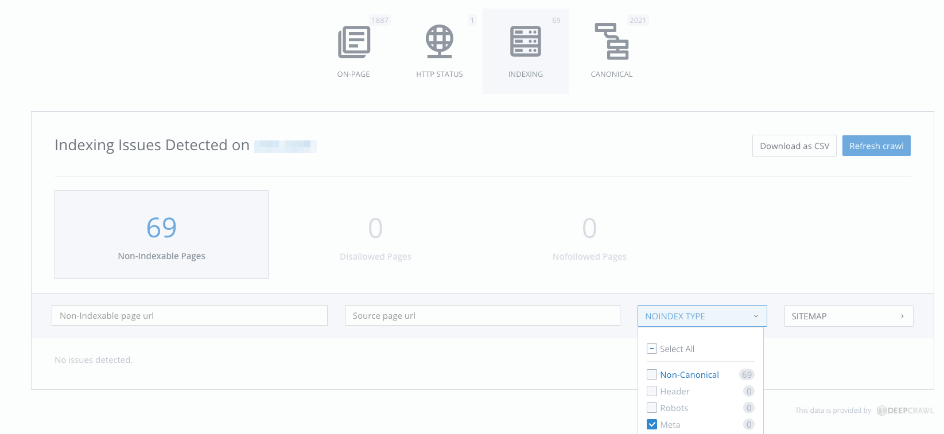This screenshot has height=434, width=944.
Task: Toggle the Select All checkbox
Action: coord(652,349)
